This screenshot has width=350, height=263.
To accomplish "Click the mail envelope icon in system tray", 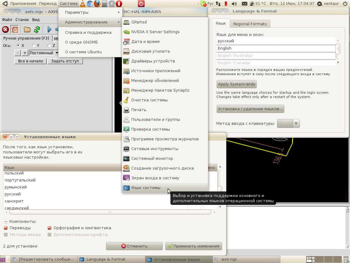I will [245, 4].
